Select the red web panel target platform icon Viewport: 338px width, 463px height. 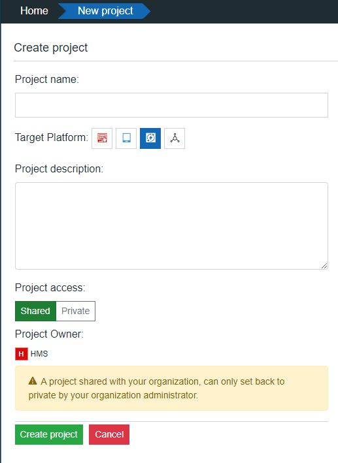coord(102,138)
